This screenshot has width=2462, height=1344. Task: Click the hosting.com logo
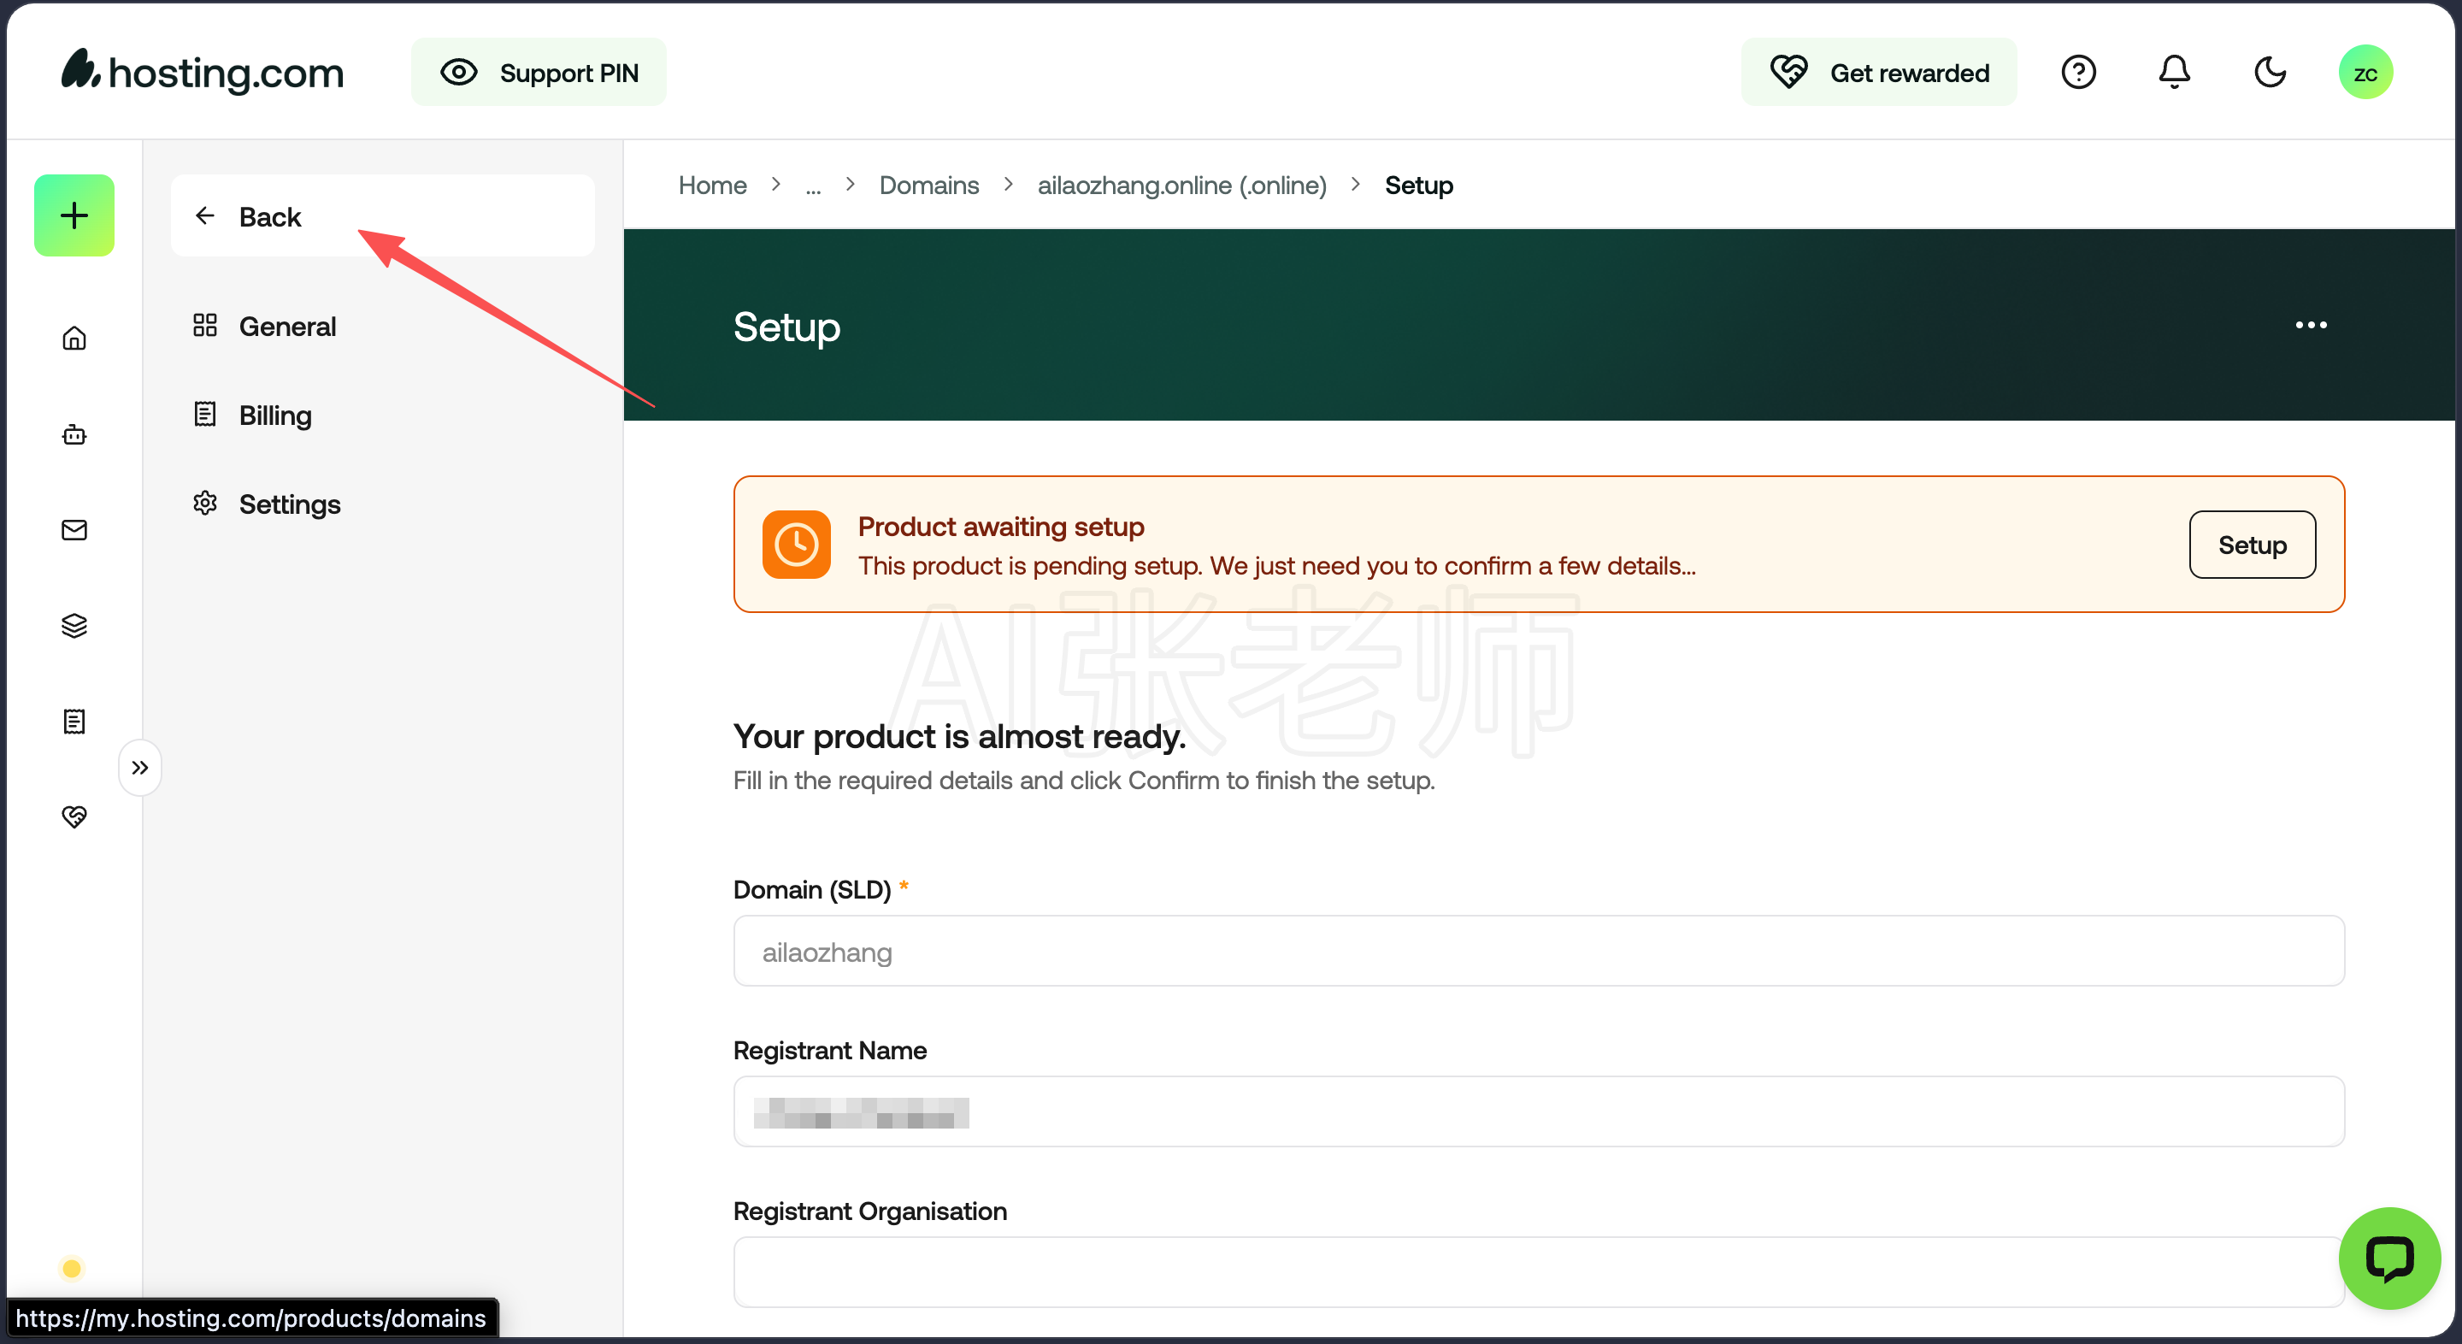[203, 72]
